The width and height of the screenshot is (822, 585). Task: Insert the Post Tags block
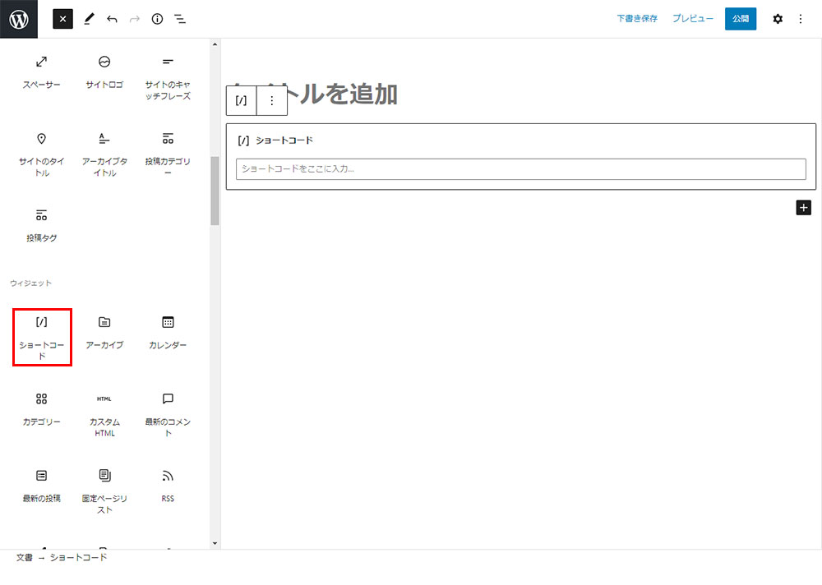42,225
